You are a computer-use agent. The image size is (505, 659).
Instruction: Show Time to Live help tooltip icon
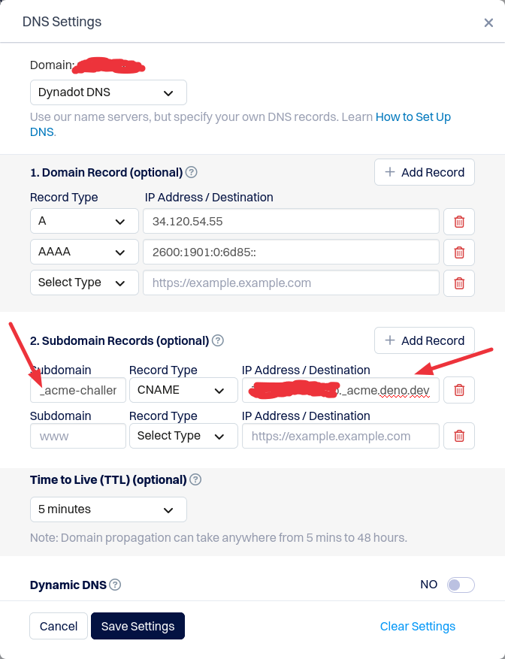195,479
